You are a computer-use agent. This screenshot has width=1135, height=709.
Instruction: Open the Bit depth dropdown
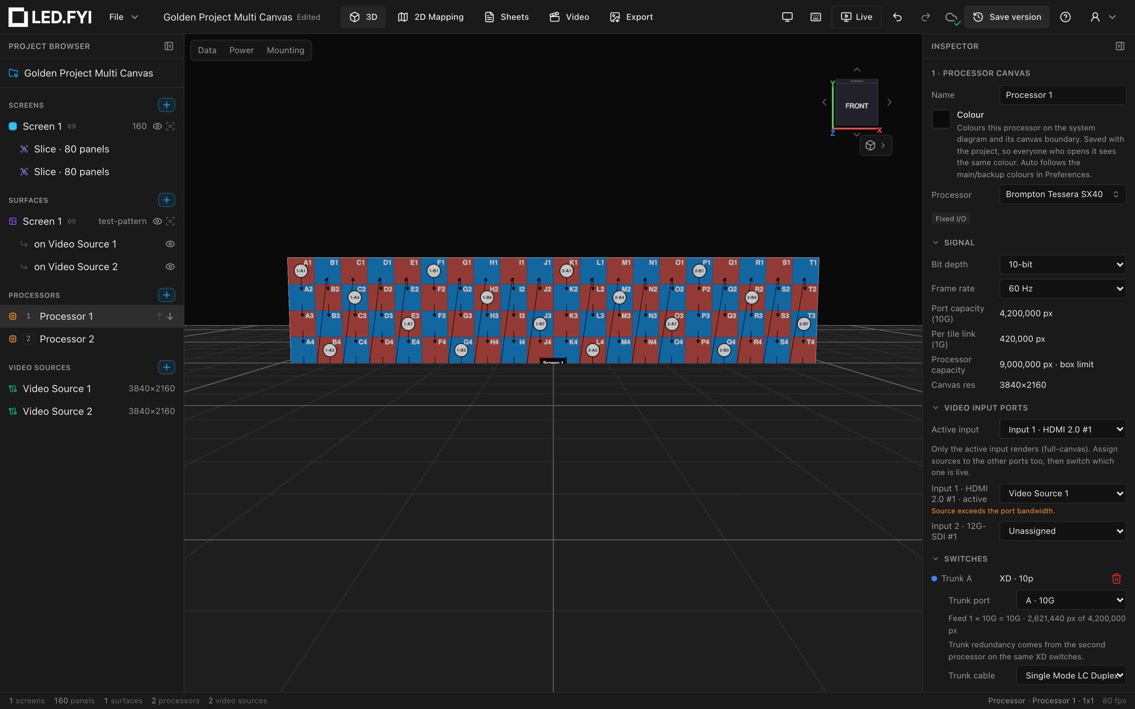tap(1062, 264)
